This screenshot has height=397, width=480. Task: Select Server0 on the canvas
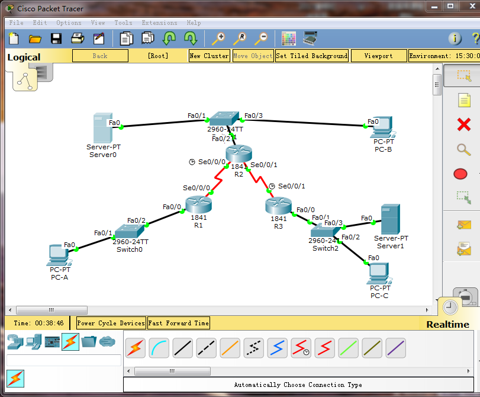tap(103, 128)
